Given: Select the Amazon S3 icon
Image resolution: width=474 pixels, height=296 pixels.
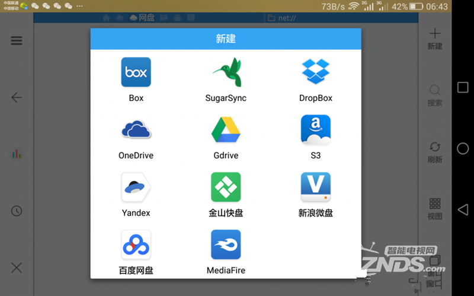Looking at the screenshot, I should 315,130.
